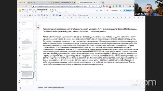Screen dimensions: 163x91
Task: Open version history clock icon
Action: click(97, 11)
